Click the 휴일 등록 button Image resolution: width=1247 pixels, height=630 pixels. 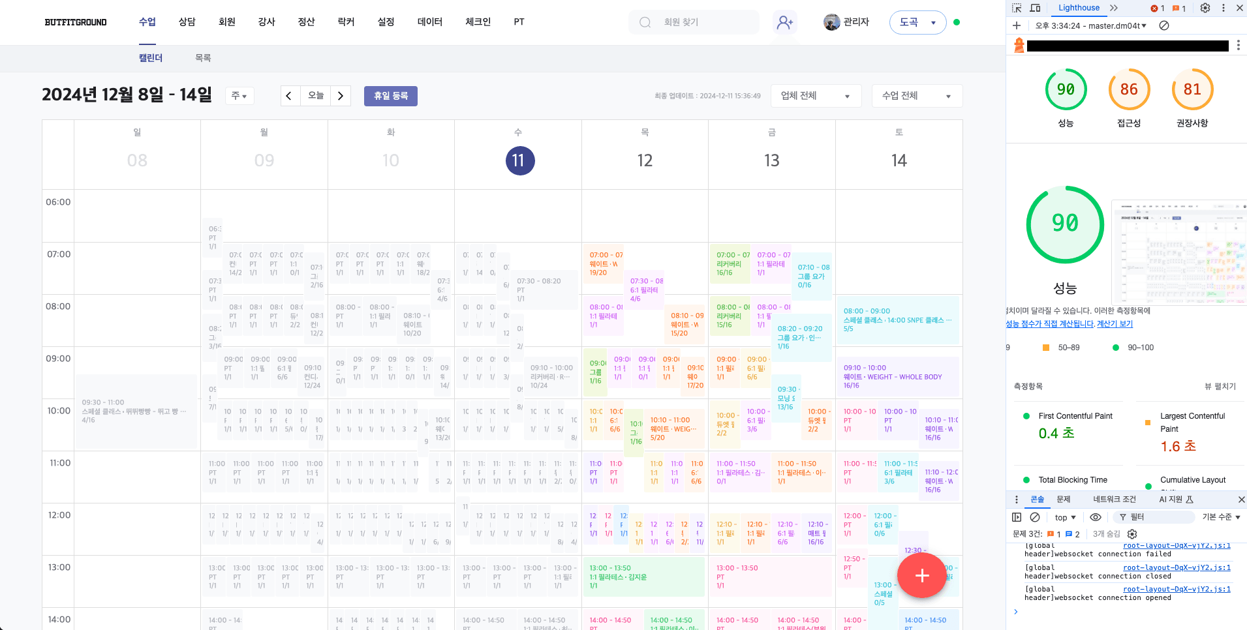pyautogui.click(x=390, y=96)
